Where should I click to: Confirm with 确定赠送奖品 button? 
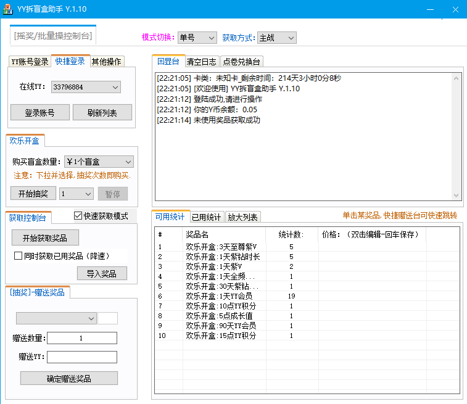[x=69, y=378]
